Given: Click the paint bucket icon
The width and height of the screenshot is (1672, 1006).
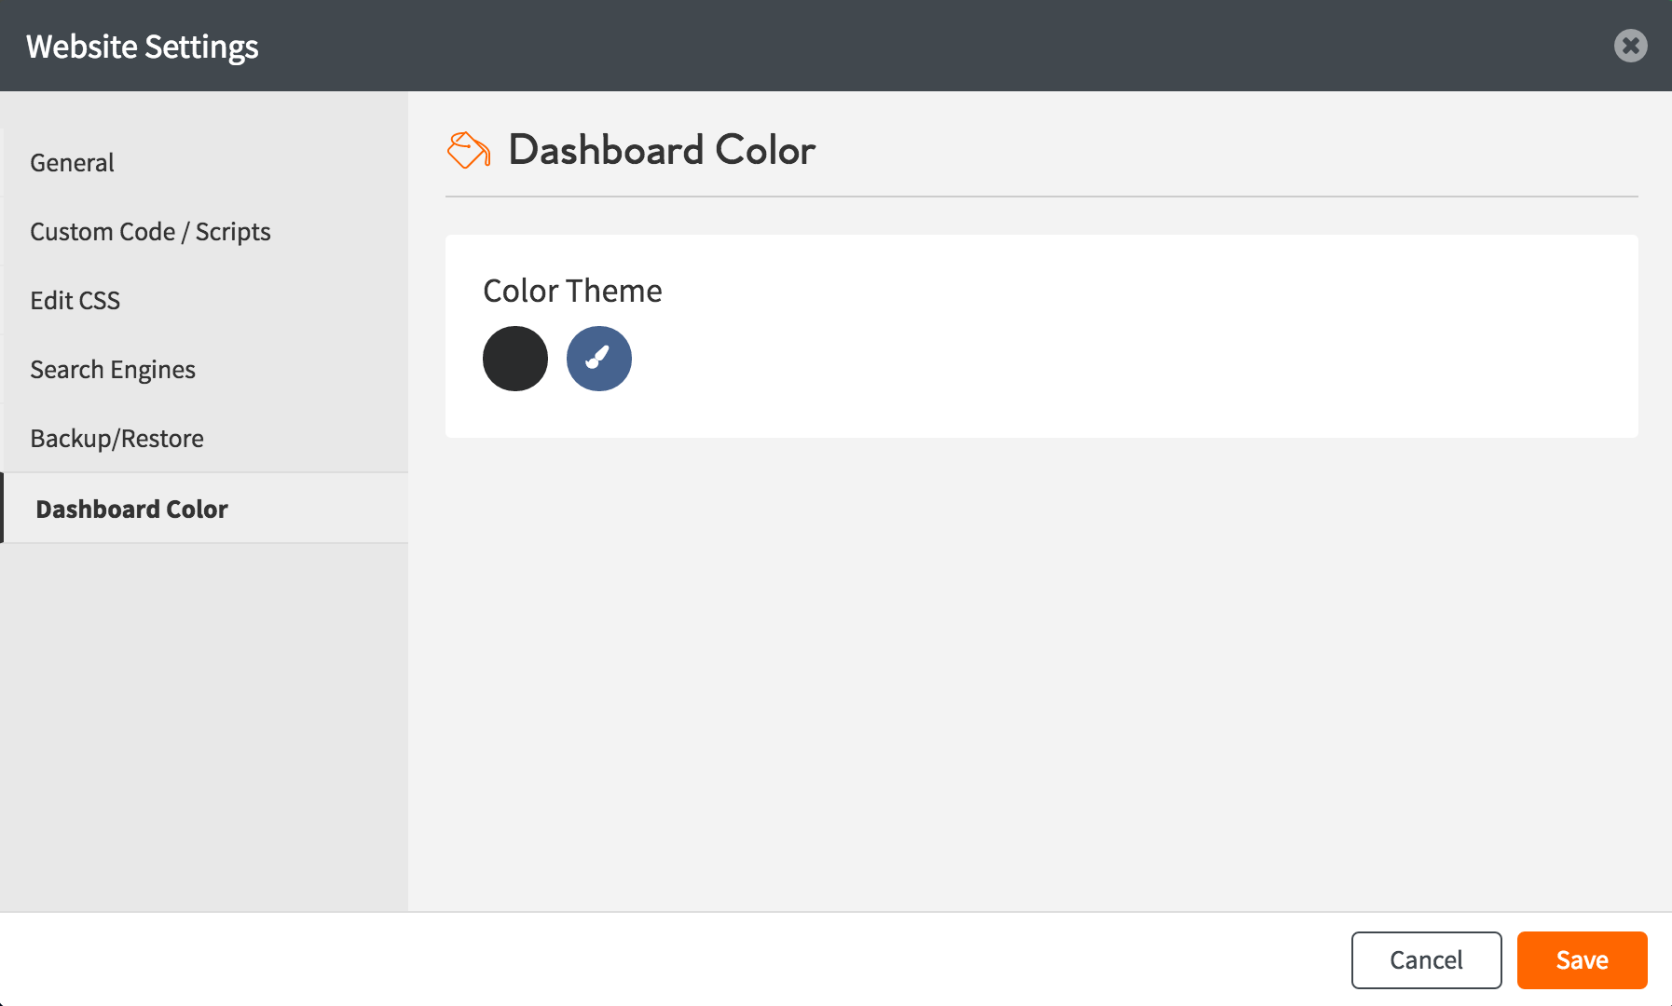Looking at the screenshot, I should [x=468, y=150].
